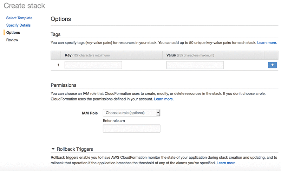Click the IAM Role field label
The width and height of the screenshot is (281, 171).
coord(89,113)
